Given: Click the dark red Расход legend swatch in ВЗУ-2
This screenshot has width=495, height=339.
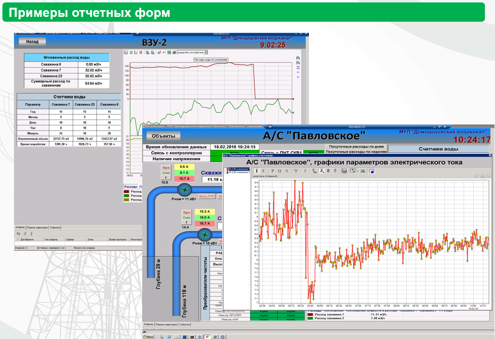Looking at the screenshot, I should point(127,191).
